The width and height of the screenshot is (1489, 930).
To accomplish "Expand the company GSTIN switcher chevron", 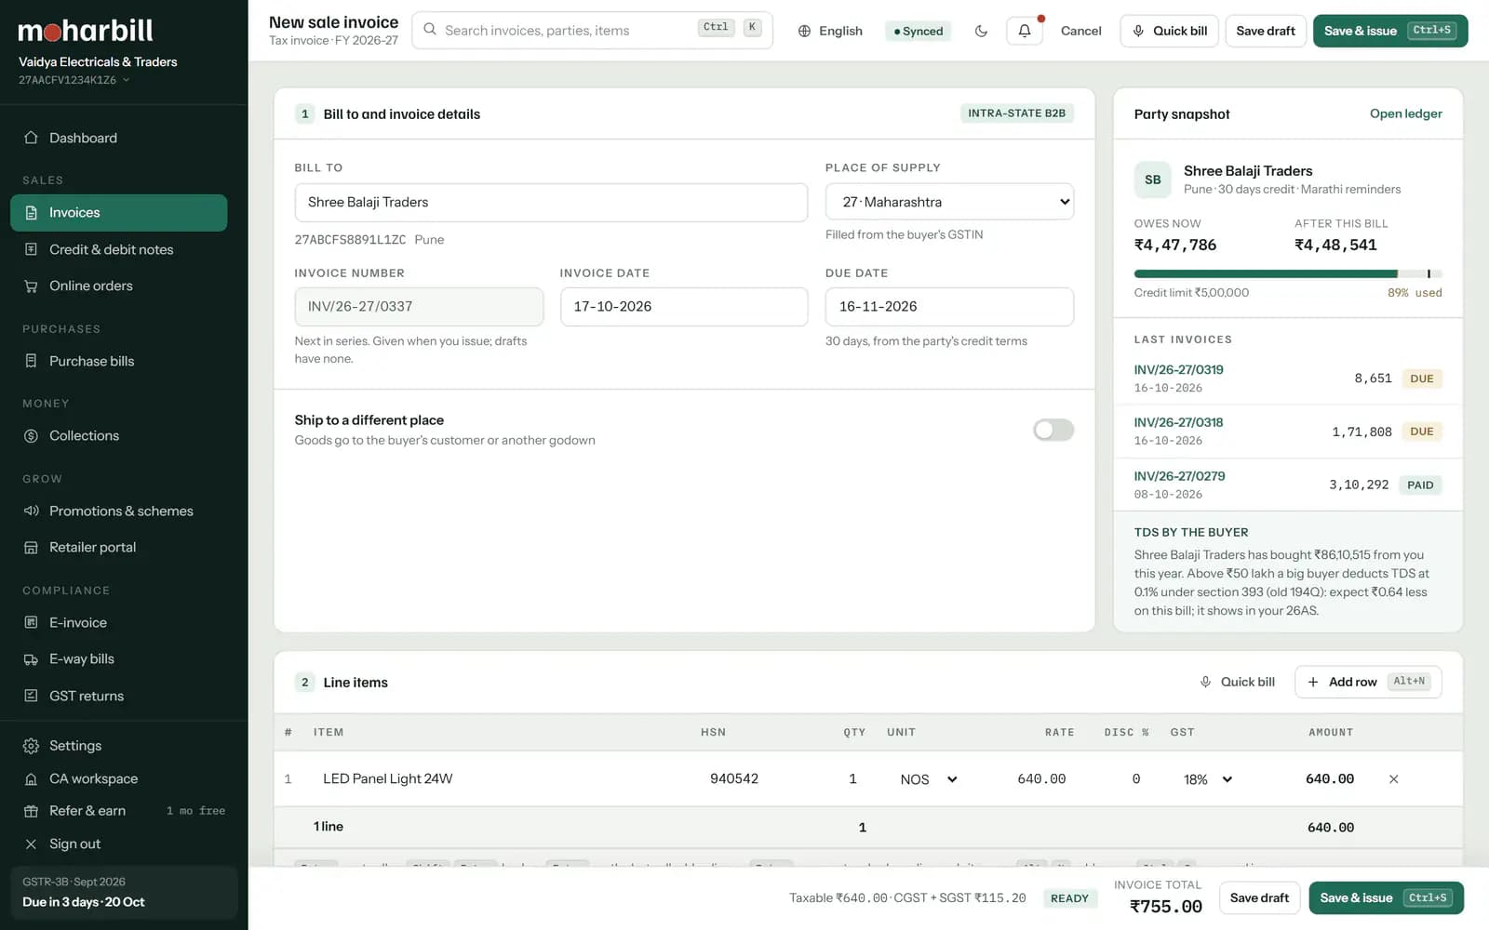I will tap(127, 80).
